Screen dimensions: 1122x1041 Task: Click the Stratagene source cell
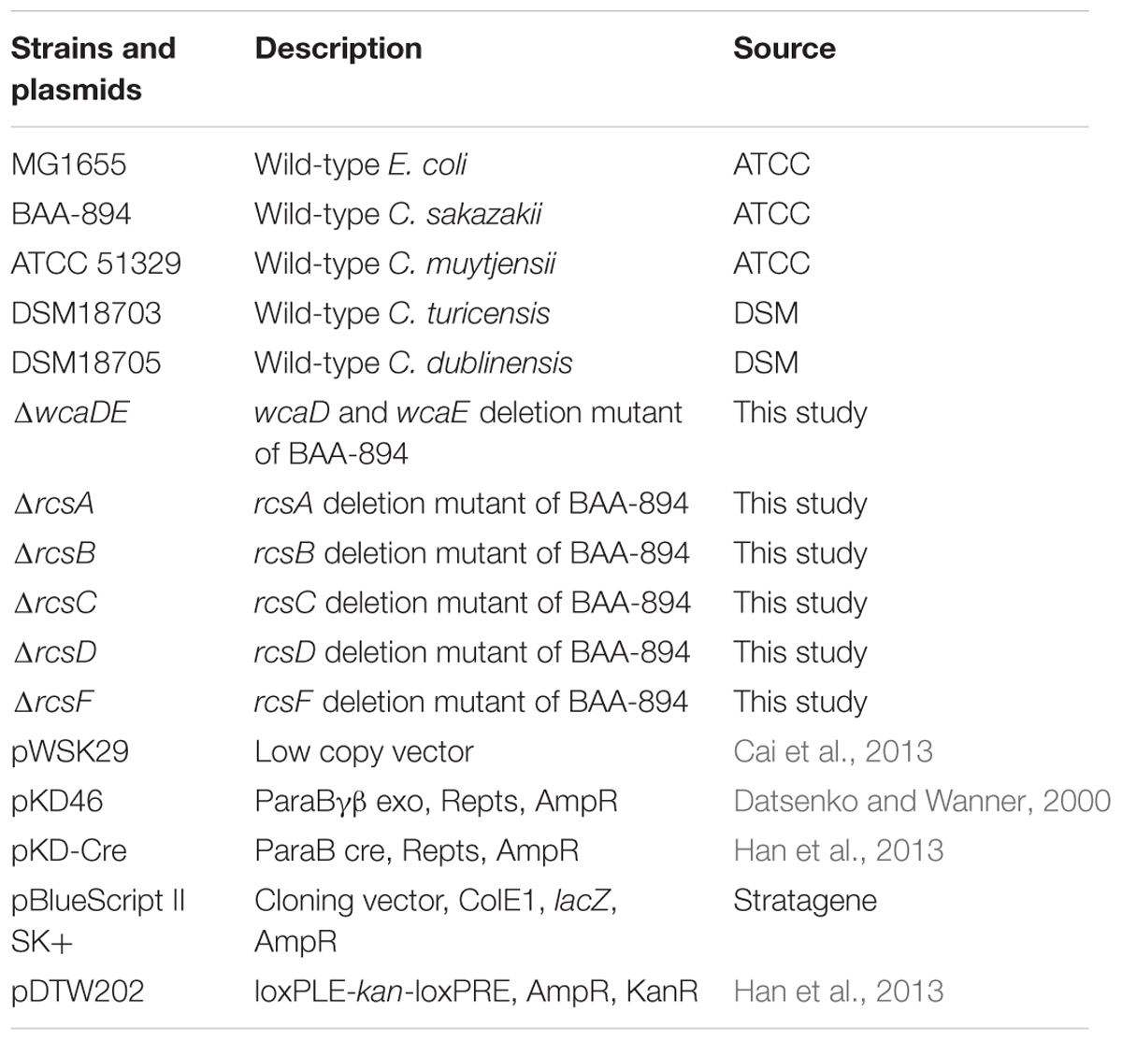pyautogui.click(x=805, y=901)
